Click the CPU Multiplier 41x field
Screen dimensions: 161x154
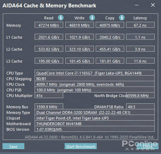click(49, 95)
